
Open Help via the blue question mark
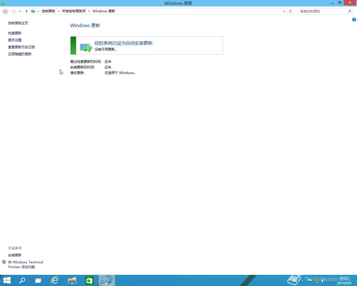point(354,20)
